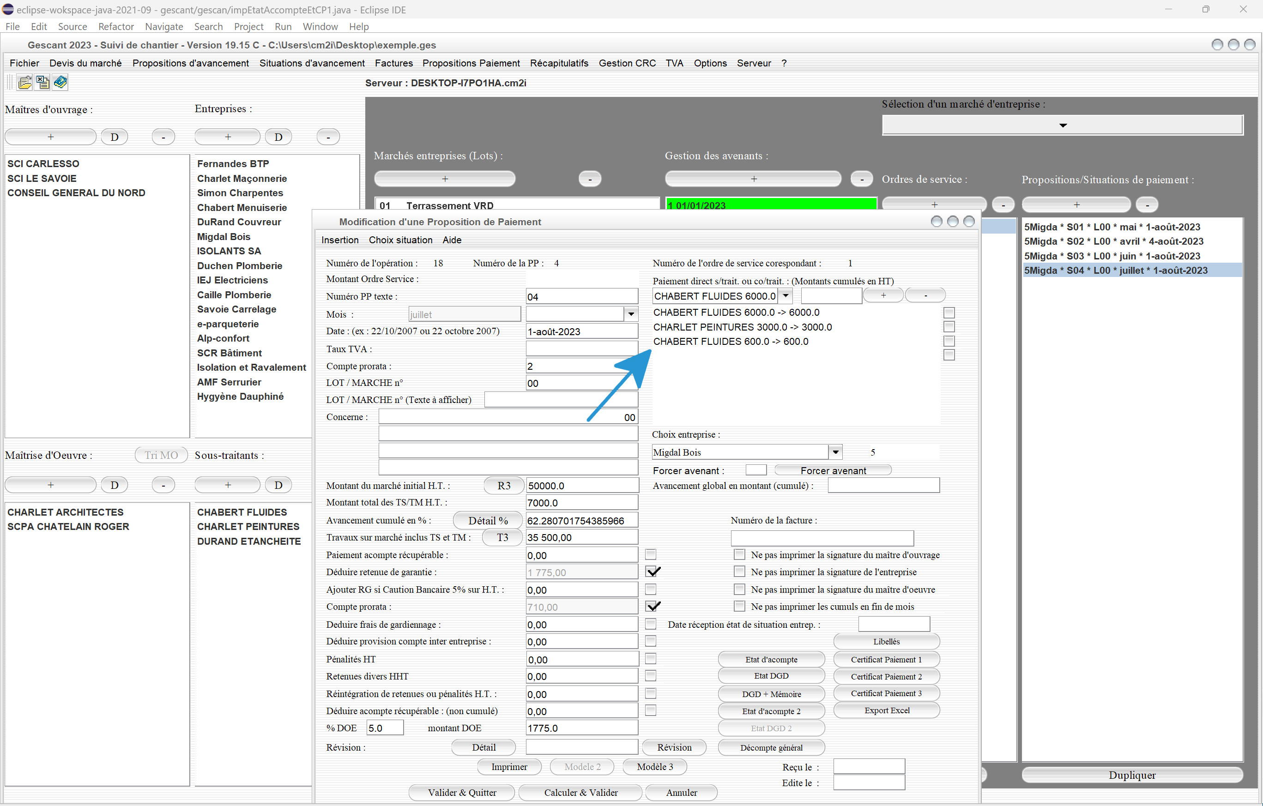
Task: Click Valider & Quitter button
Action: (x=462, y=792)
